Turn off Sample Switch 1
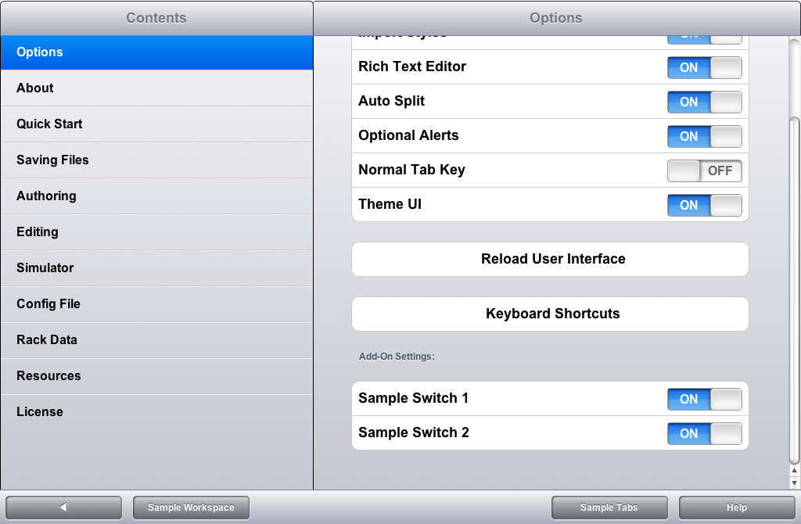 pyautogui.click(x=704, y=399)
